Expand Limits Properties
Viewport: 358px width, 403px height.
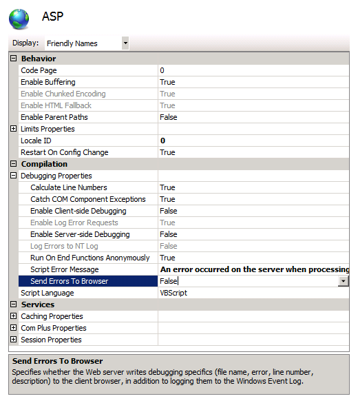13,129
